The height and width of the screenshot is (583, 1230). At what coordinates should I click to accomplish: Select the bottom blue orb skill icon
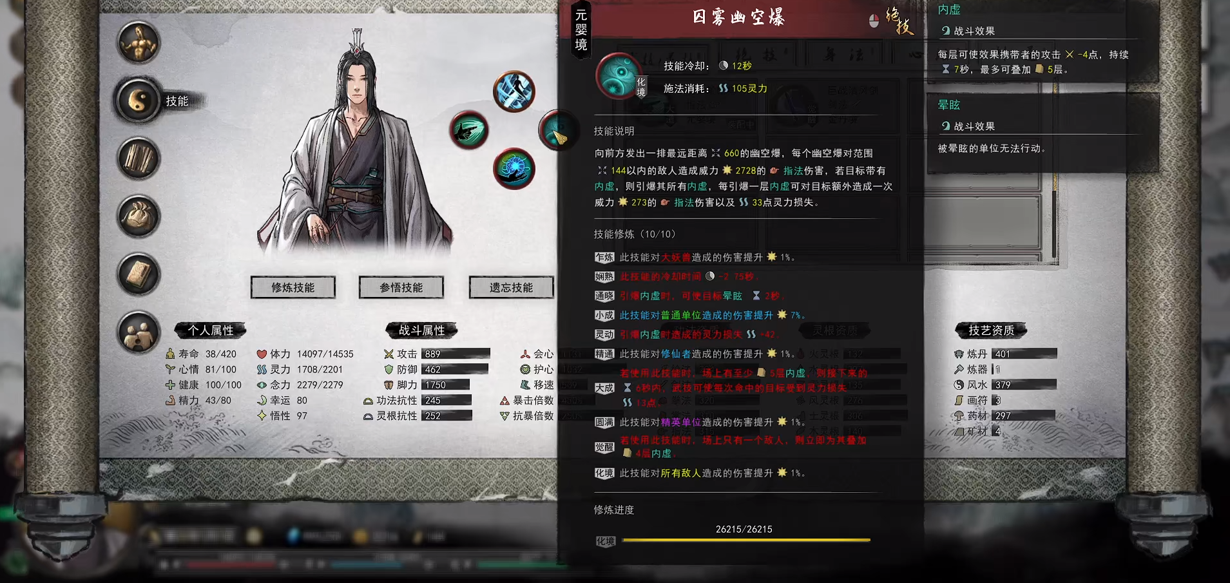tap(514, 169)
